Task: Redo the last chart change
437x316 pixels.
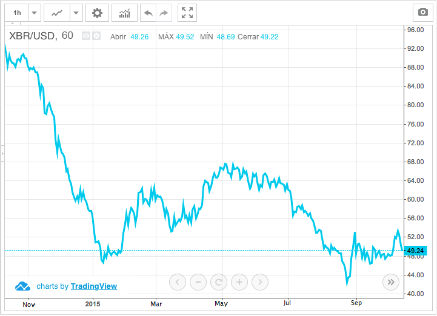Action: coord(163,13)
